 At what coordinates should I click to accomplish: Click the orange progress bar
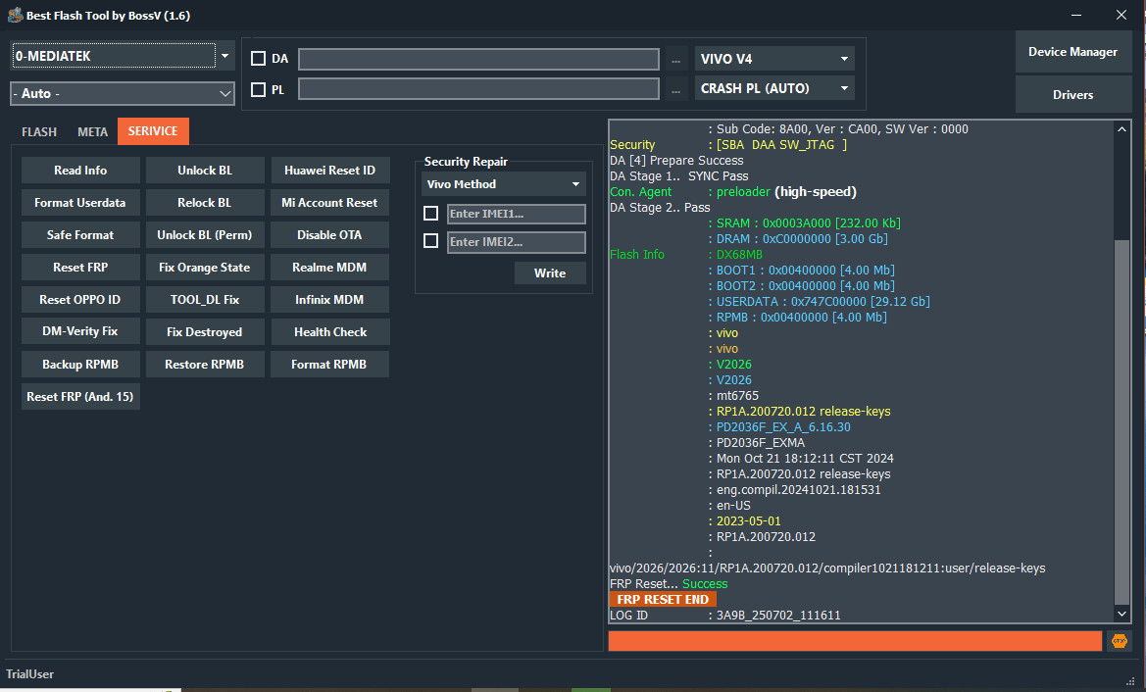[855, 641]
